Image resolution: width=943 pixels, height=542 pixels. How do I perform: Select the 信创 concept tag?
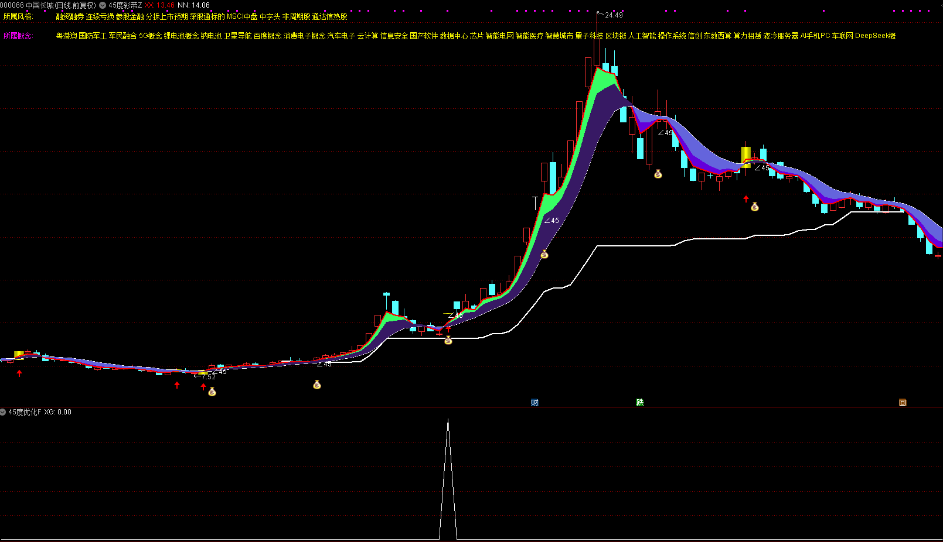(x=695, y=36)
